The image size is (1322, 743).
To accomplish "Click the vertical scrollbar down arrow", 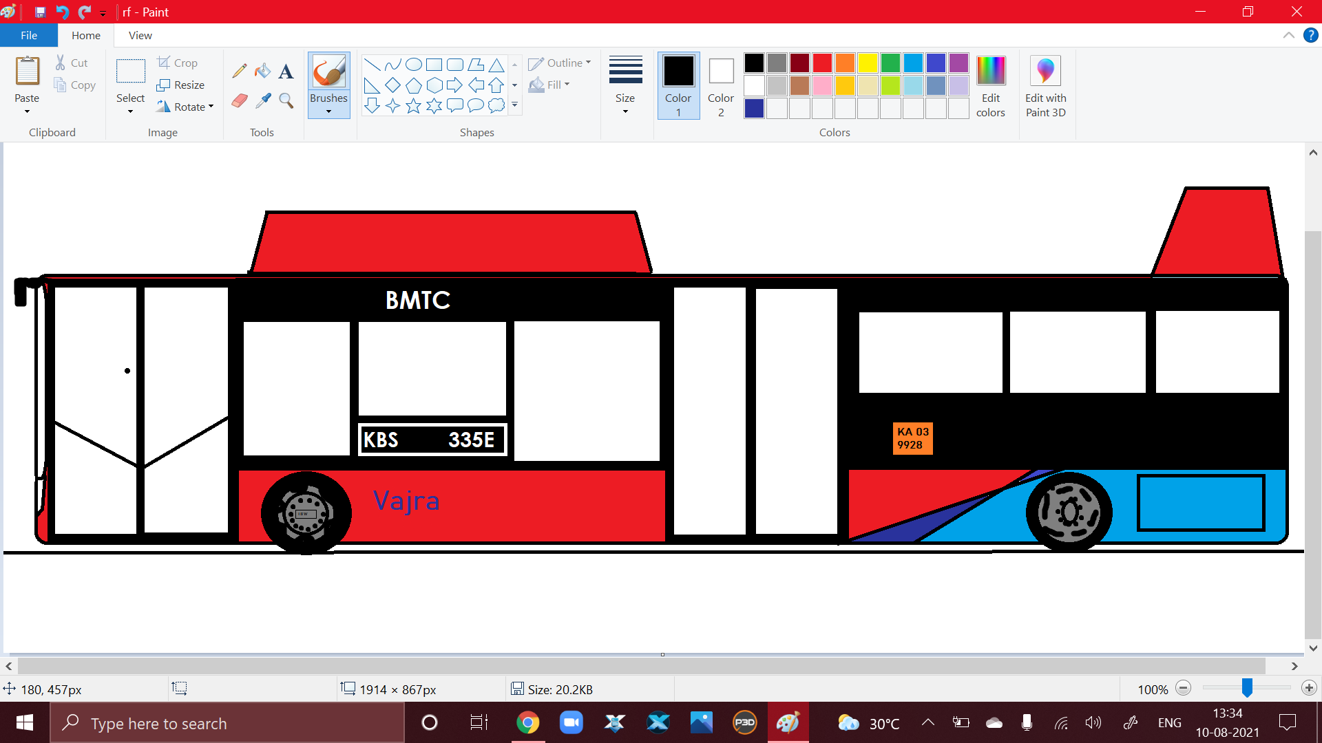I will (x=1313, y=647).
